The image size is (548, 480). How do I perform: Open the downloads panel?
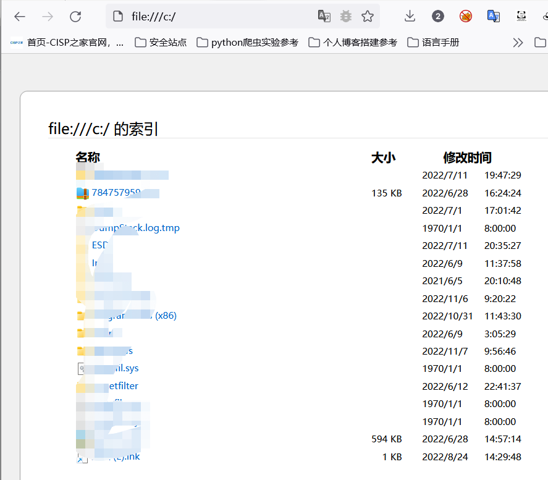click(x=410, y=16)
